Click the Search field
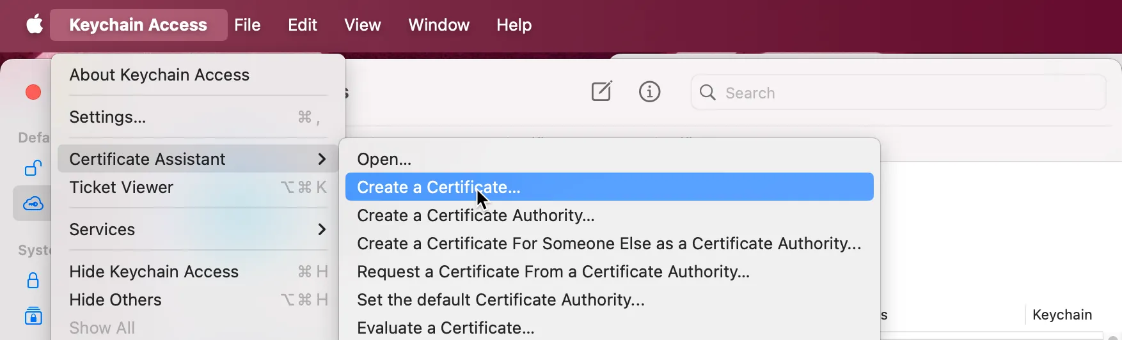This screenshot has width=1122, height=340. [898, 93]
